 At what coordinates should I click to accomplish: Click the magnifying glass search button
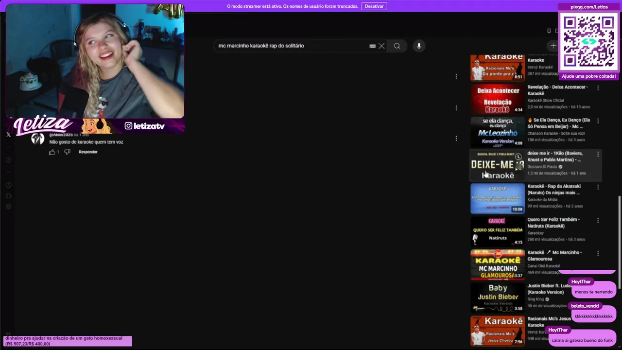(x=397, y=46)
